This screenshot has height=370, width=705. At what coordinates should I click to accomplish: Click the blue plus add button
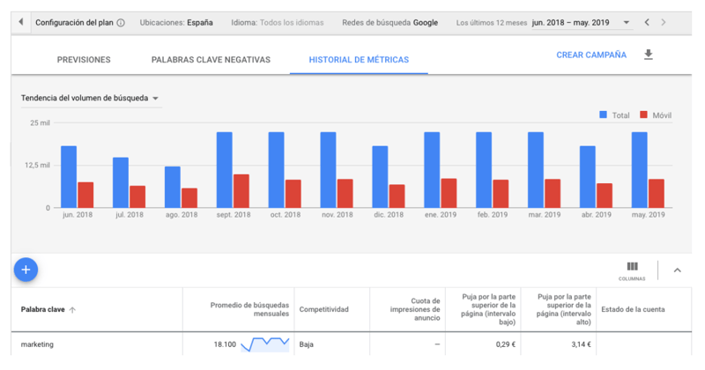26,270
